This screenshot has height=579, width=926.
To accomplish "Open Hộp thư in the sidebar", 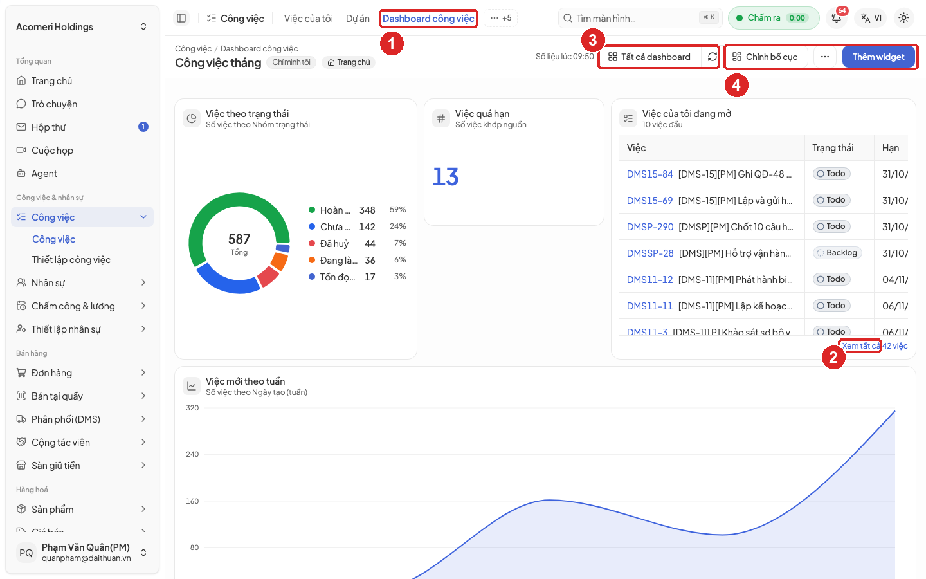I will [82, 127].
